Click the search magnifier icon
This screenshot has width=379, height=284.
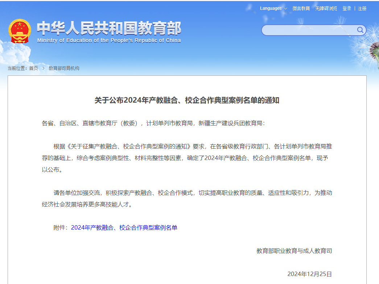[x=360, y=30]
